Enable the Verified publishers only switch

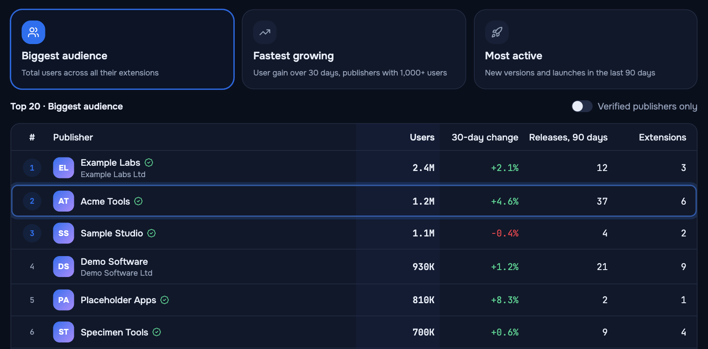click(582, 106)
